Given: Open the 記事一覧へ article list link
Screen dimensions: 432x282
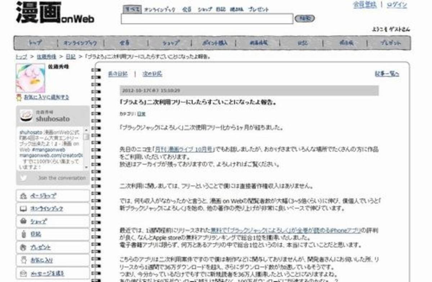Looking at the screenshot, I should coord(387,74).
